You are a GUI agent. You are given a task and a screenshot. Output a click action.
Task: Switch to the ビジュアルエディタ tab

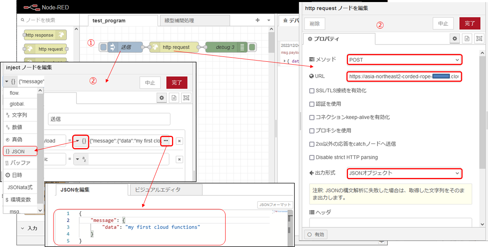pyautogui.click(x=158, y=190)
